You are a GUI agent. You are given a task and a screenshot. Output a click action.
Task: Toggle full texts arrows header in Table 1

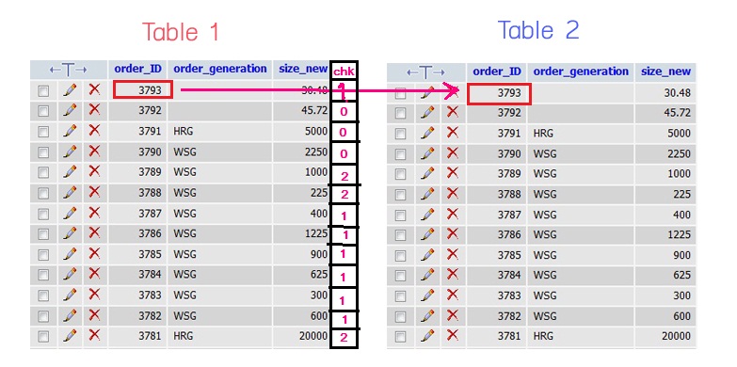[68, 71]
